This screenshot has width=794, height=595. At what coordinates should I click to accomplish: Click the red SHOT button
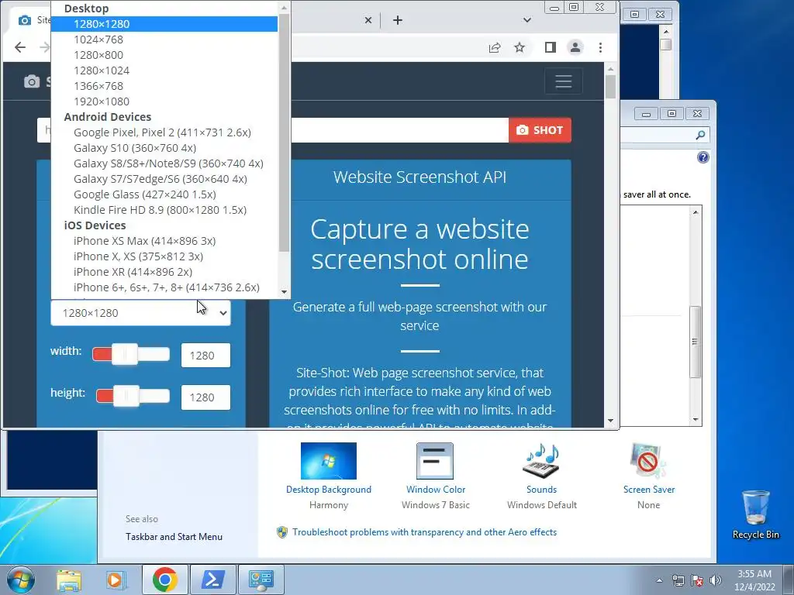(540, 130)
